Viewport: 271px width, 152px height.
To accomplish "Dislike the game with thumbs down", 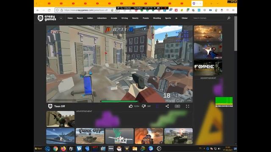I will [x=144, y=106].
